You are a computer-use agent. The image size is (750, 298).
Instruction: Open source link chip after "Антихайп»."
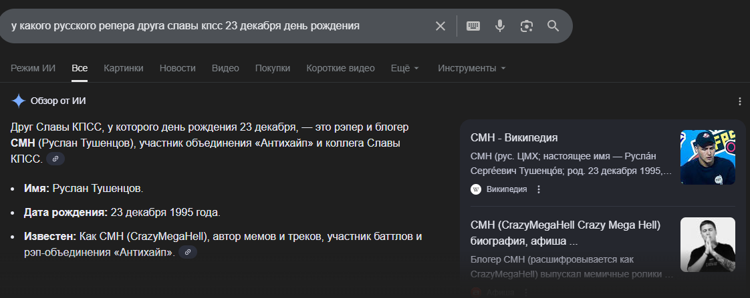(x=188, y=252)
